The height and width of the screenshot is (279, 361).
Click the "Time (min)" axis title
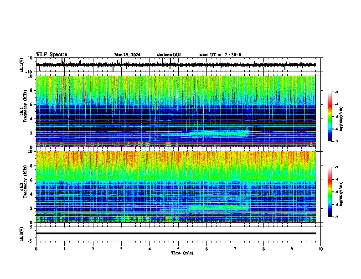click(182, 253)
